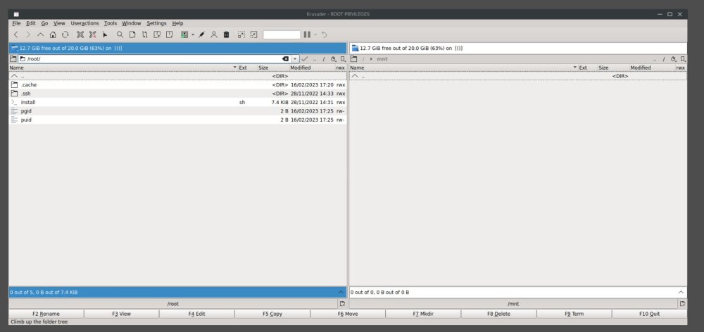Expand left status bar up chevron

click(x=341, y=292)
